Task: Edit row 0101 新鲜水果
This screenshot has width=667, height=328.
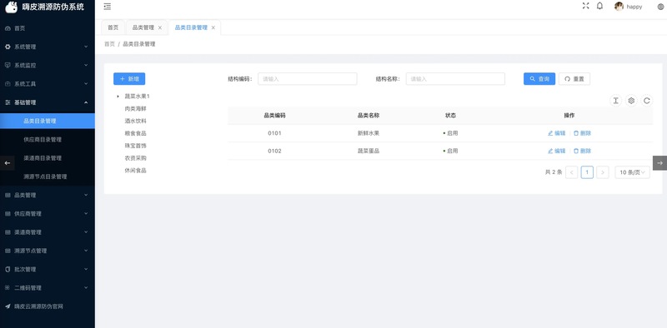Action: click(556, 133)
